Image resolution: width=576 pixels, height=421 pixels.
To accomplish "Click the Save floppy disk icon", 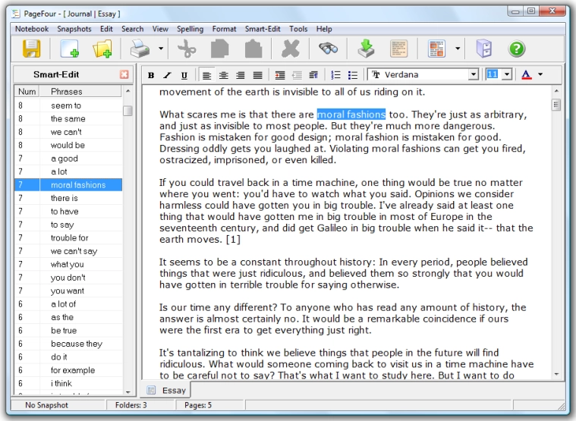I will pos(32,49).
